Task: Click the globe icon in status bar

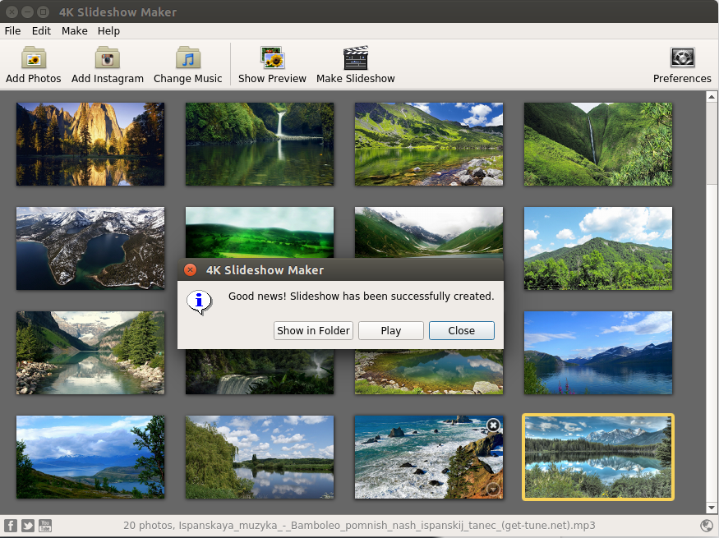Action: [707, 525]
